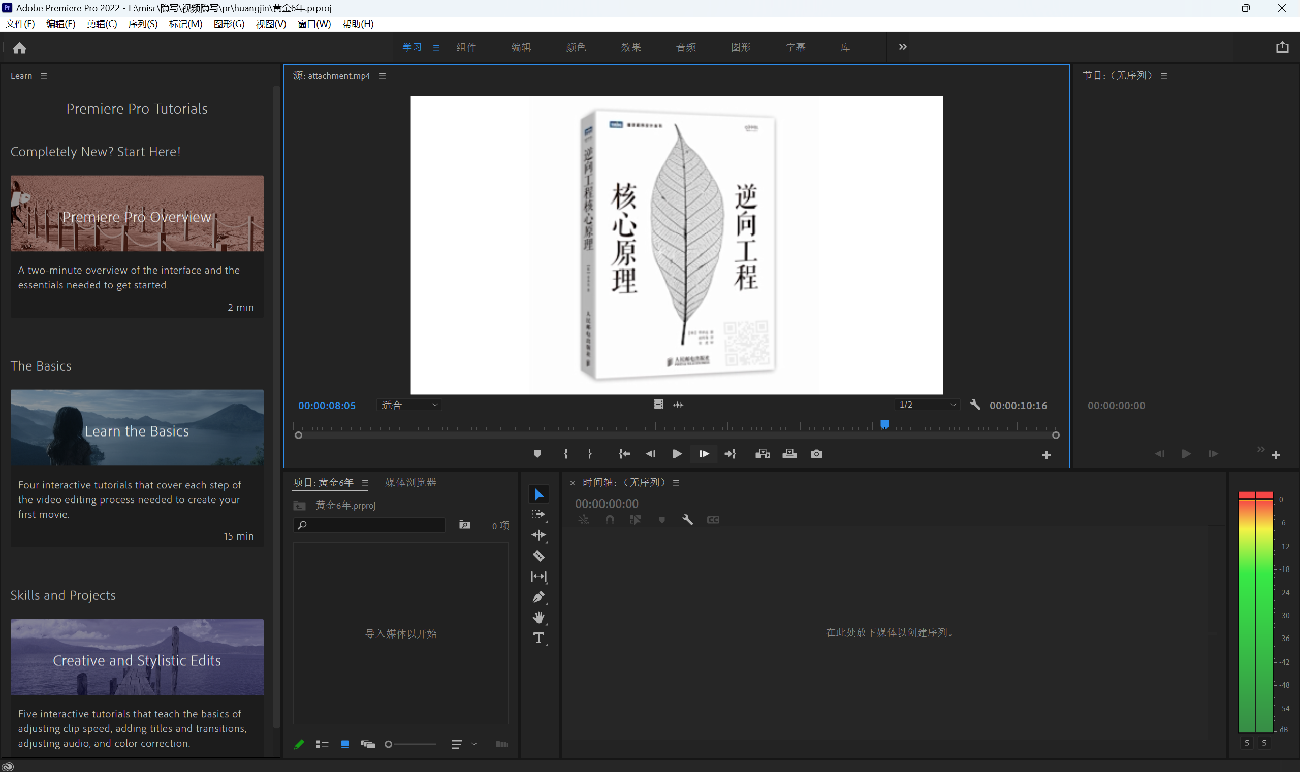The image size is (1300, 772).
Task: Go to In point in Source monitor
Action: pos(624,454)
